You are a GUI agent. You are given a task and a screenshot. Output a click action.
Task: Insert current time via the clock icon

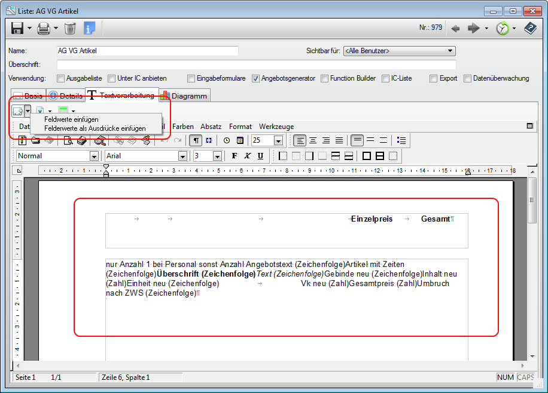tap(227, 140)
